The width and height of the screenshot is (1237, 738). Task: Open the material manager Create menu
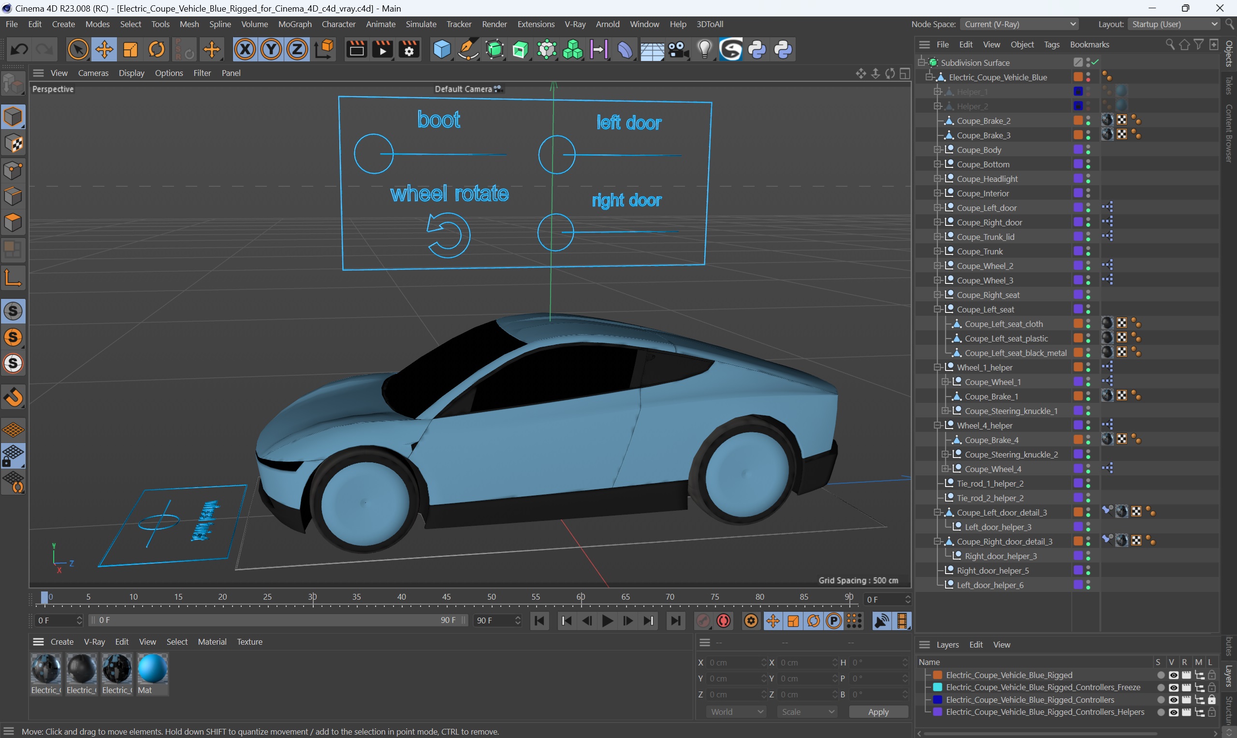click(x=61, y=642)
